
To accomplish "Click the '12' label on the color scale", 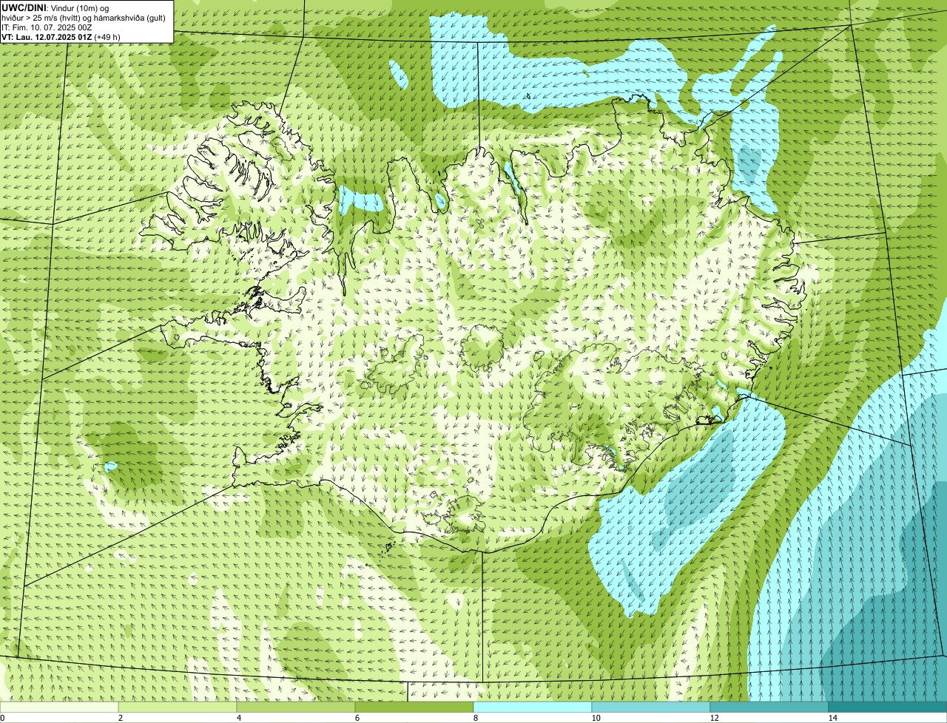I will tap(714, 718).
